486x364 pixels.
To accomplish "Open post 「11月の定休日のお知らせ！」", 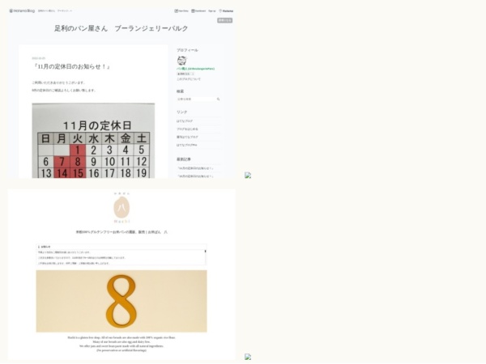I will [71, 66].
